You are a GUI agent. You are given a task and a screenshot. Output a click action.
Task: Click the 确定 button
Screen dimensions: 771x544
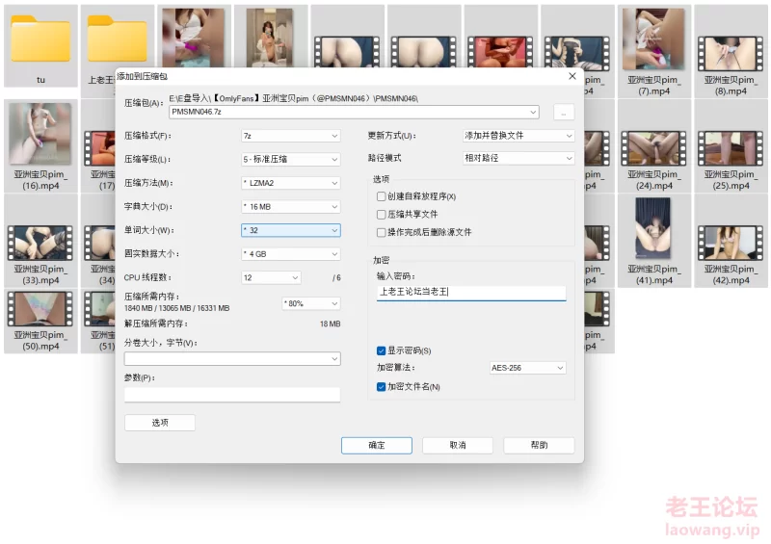pyautogui.click(x=377, y=445)
